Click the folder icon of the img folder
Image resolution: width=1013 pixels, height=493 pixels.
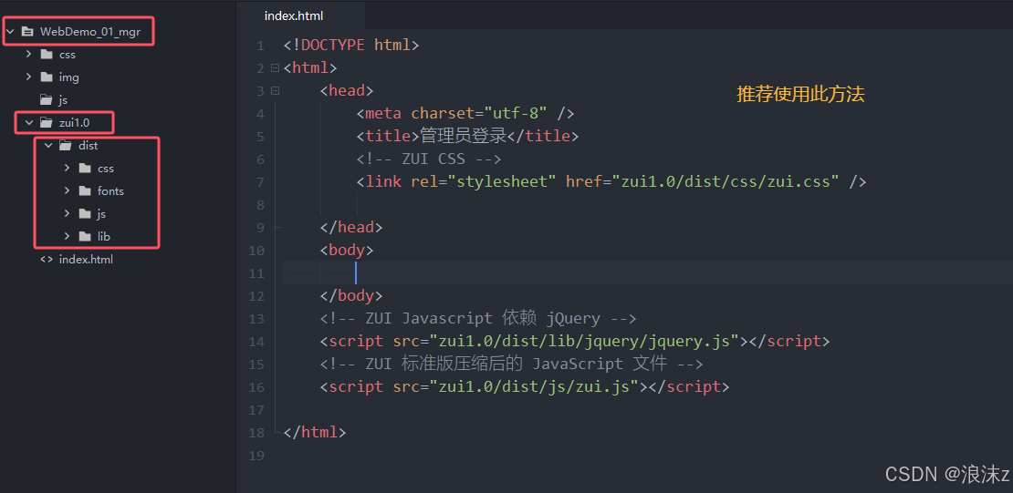[x=46, y=77]
